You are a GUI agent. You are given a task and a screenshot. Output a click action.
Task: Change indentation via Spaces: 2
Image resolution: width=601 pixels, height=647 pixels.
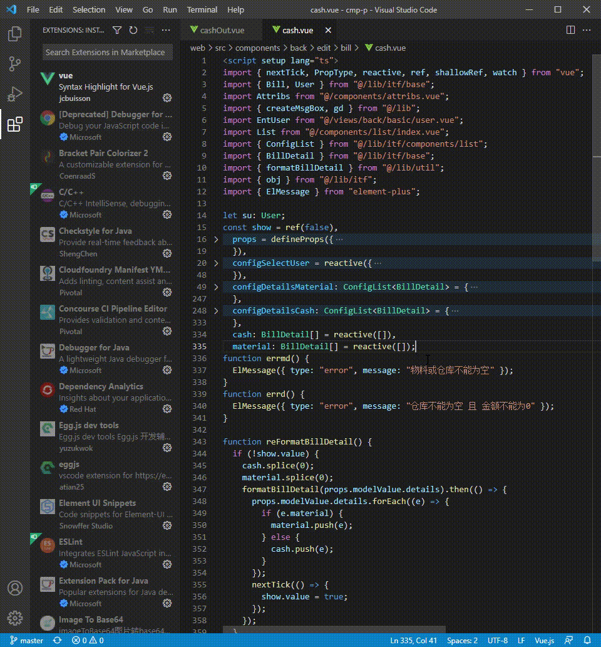pos(462,640)
